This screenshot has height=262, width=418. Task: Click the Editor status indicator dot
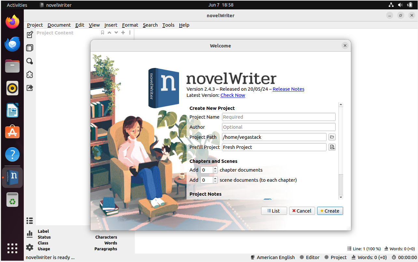tap(302, 257)
